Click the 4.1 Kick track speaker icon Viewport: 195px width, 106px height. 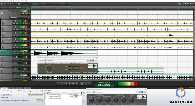(3, 23)
